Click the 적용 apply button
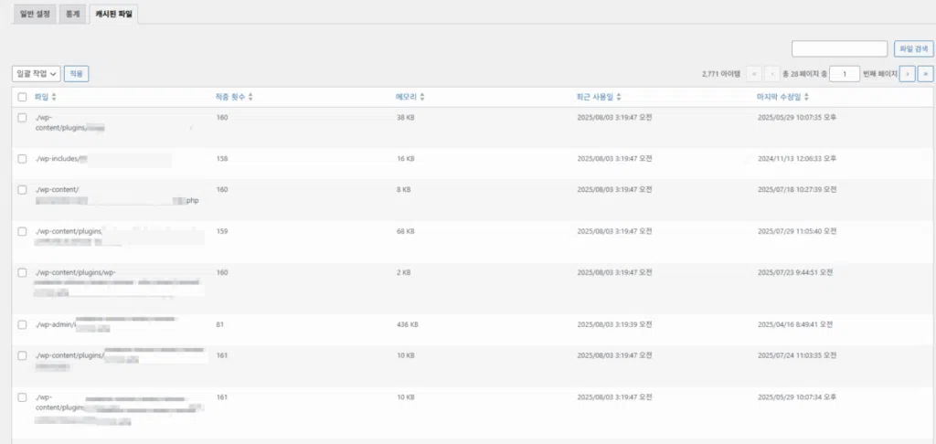The image size is (936, 444). click(77, 73)
